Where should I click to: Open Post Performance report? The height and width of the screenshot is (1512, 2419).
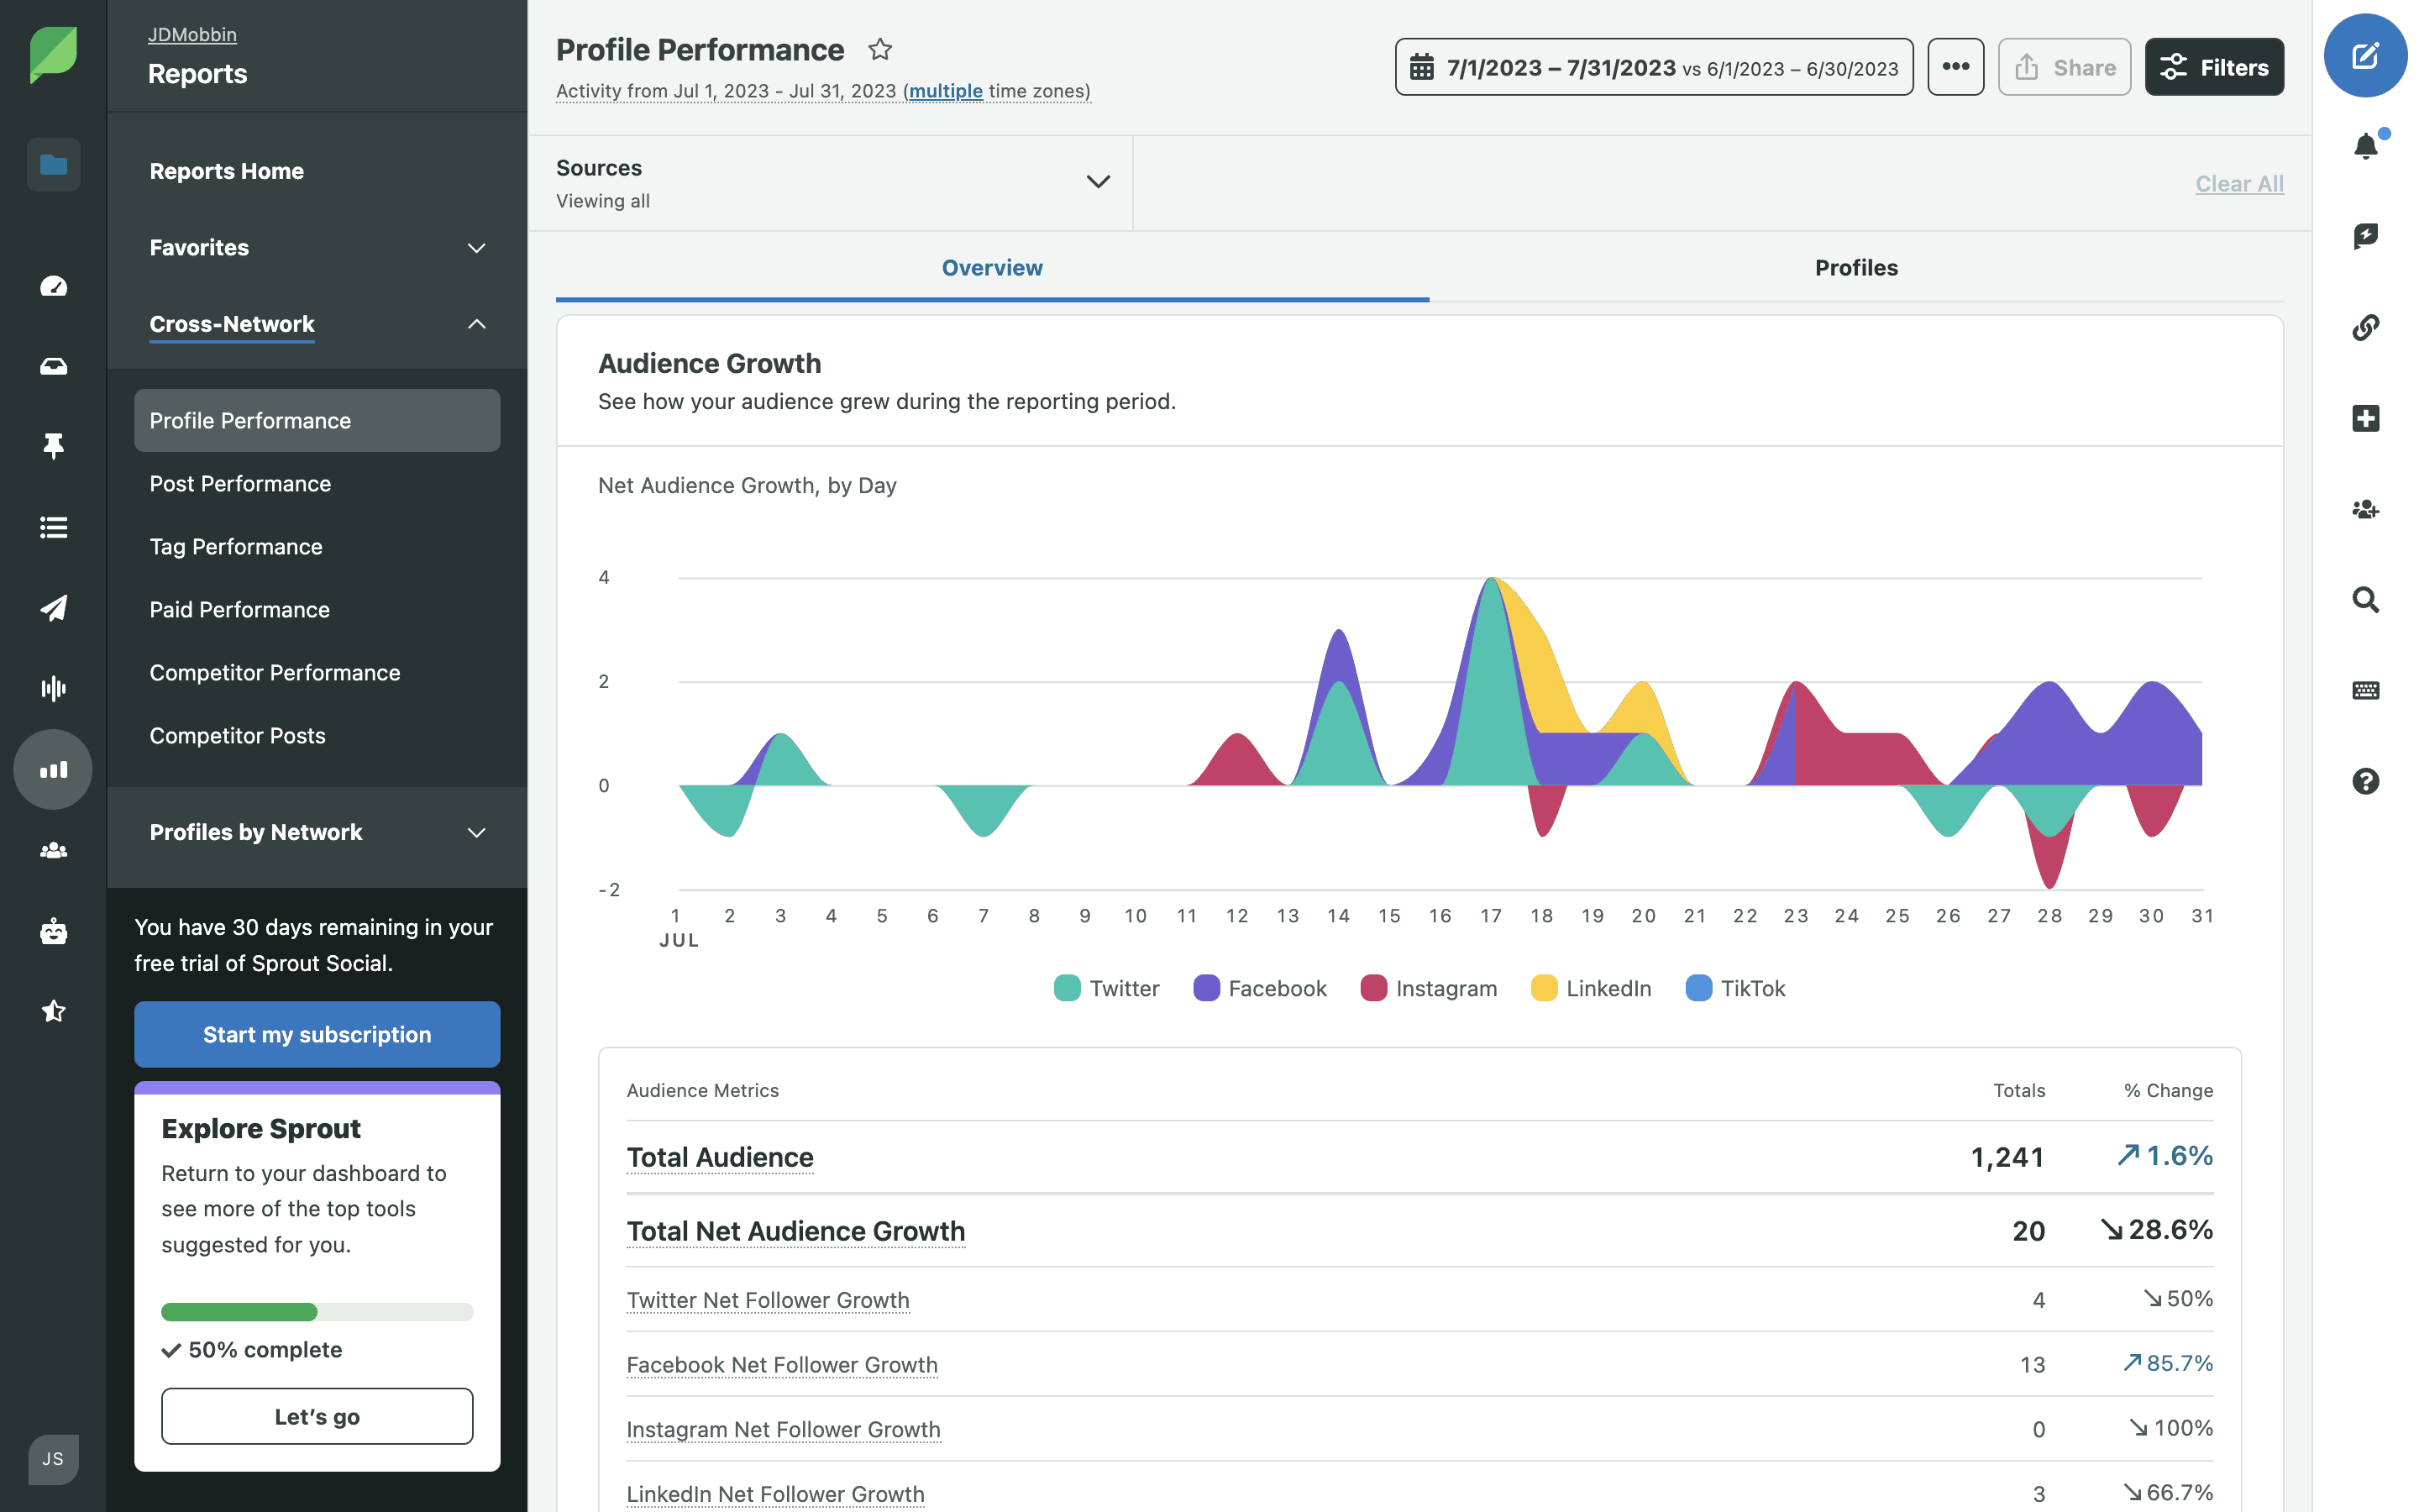(x=240, y=483)
